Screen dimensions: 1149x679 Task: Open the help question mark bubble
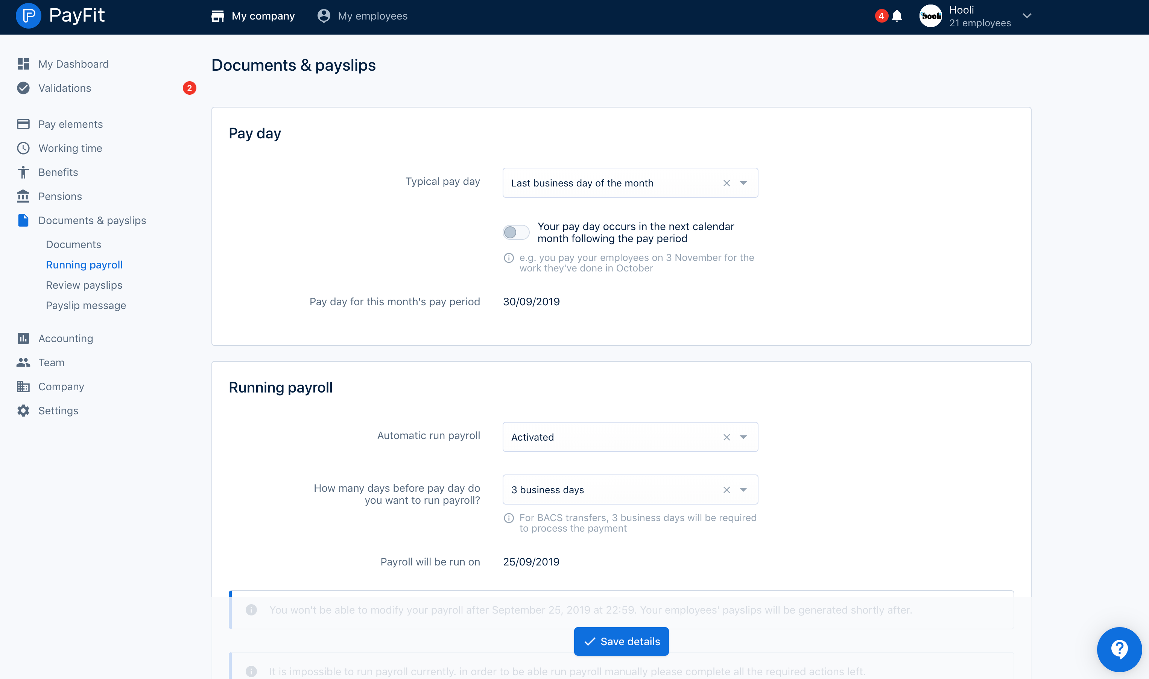pyautogui.click(x=1119, y=649)
